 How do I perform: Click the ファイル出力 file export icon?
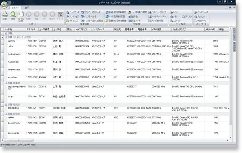coord(21,16)
